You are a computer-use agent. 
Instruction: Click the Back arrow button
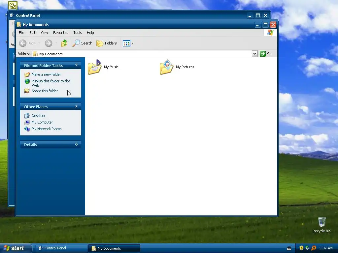pyautogui.click(x=23, y=43)
